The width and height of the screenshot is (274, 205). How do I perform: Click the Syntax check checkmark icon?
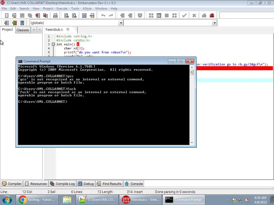(x=184, y=15)
